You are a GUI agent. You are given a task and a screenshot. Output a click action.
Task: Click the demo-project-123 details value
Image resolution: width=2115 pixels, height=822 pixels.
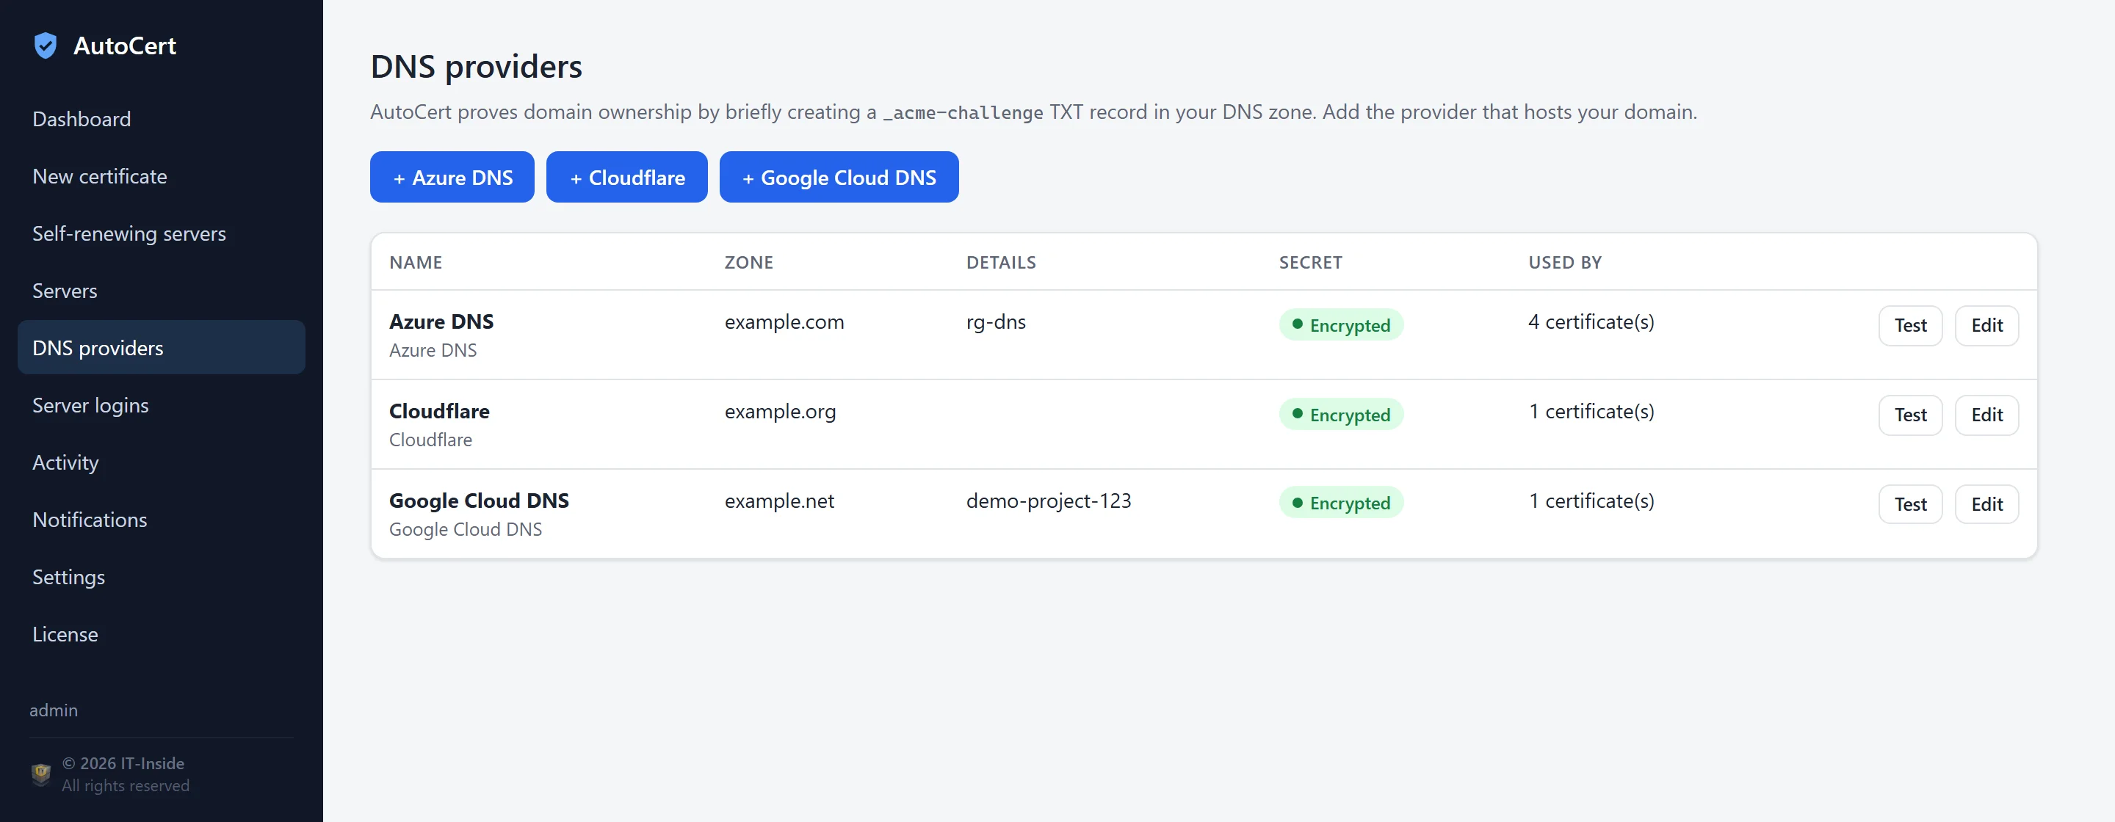pos(1049,501)
